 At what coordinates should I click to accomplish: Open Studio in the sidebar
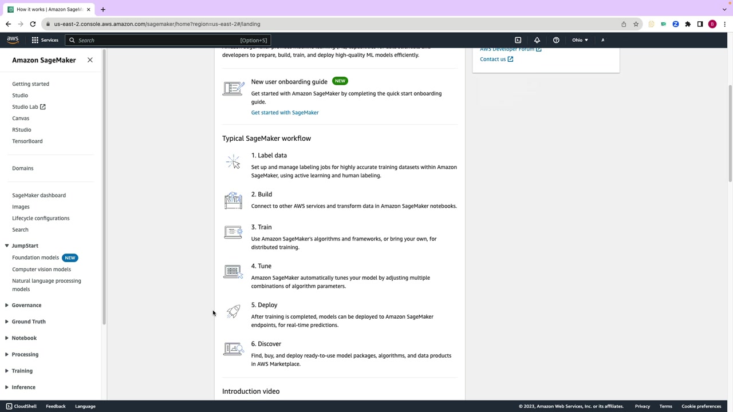pyautogui.click(x=20, y=96)
